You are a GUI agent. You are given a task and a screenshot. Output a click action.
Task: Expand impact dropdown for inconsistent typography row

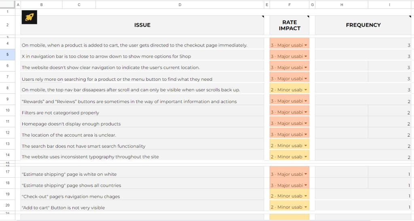click(x=306, y=157)
